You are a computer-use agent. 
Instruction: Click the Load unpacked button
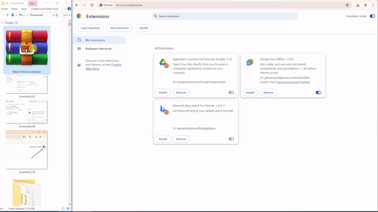pyautogui.click(x=90, y=28)
